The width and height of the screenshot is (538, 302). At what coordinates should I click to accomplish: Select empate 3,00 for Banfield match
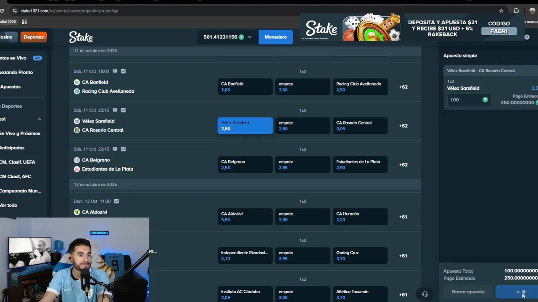click(303, 87)
